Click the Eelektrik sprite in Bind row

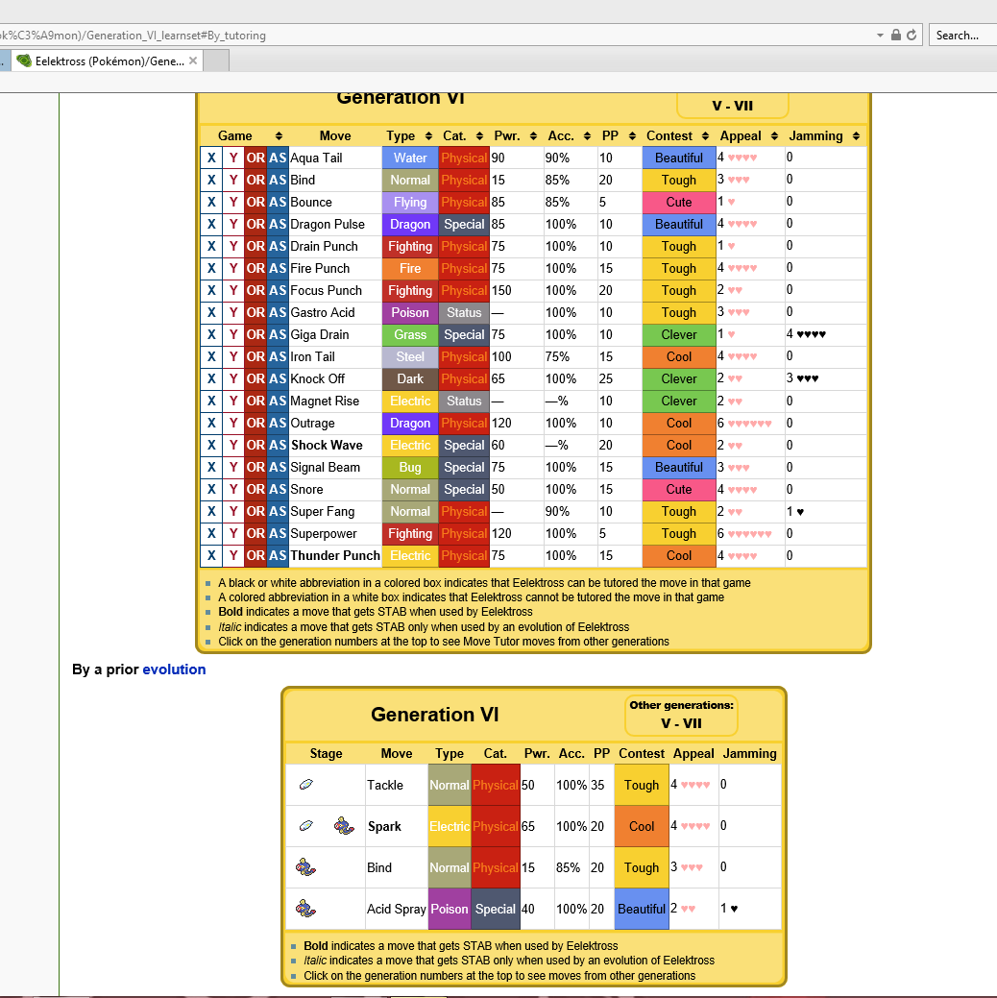[x=306, y=867]
